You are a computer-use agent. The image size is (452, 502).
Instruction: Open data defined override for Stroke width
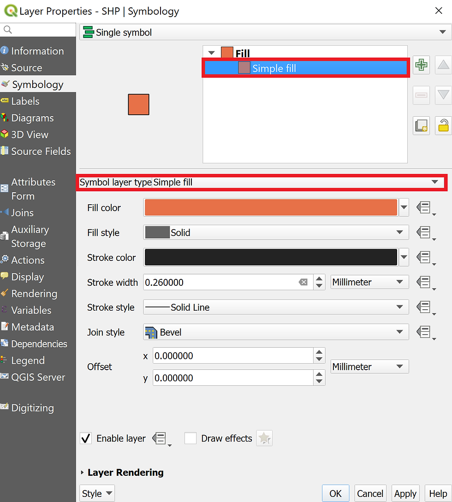tap(426, 283)
